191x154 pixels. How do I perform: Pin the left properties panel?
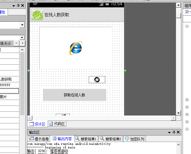tap(19, 6)
